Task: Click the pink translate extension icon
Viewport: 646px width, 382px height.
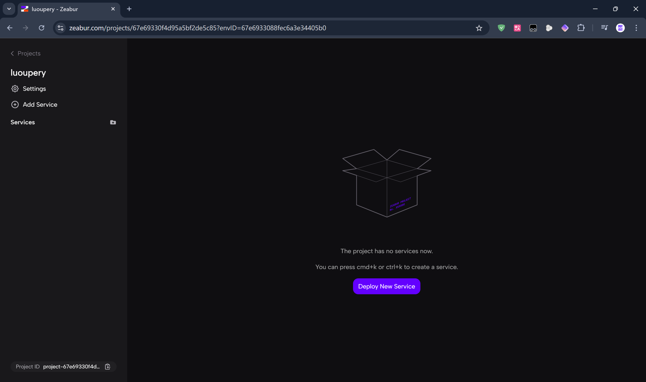Action: pyautogui.click(x=517, y=28)
